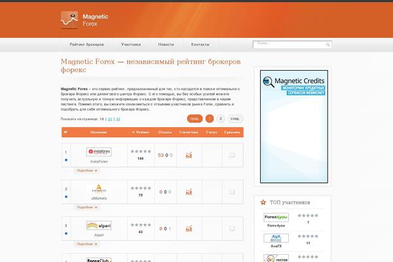Click the Forex4you name under its logo
This screenshot has width=393, height=262.
276,225
